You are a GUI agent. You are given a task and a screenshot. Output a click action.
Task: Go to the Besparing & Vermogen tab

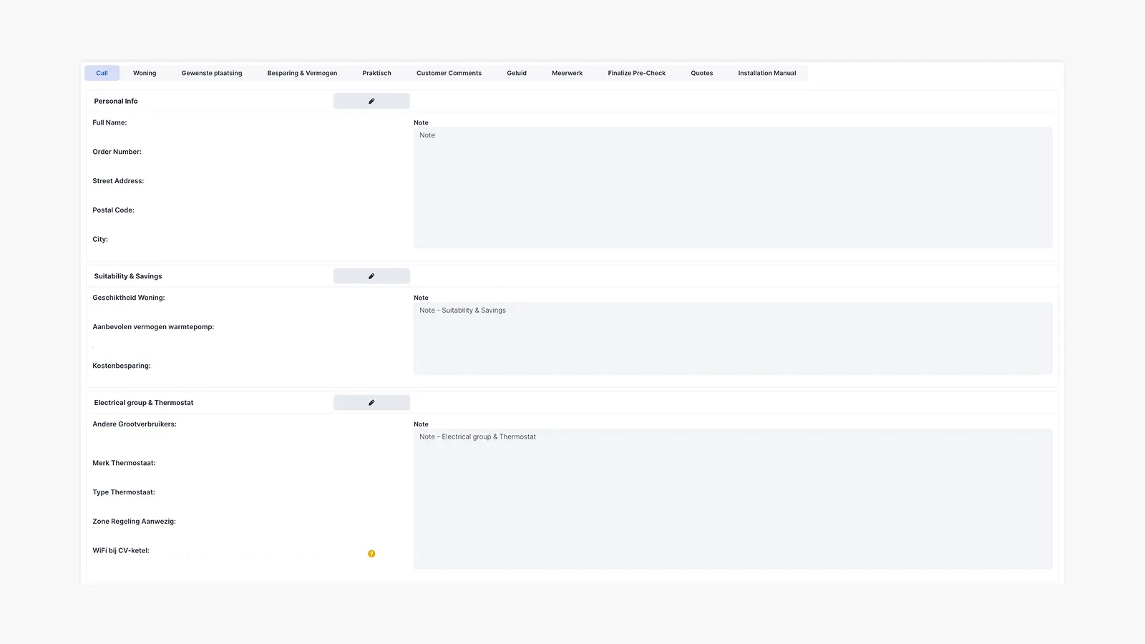(x=302, y=73)
